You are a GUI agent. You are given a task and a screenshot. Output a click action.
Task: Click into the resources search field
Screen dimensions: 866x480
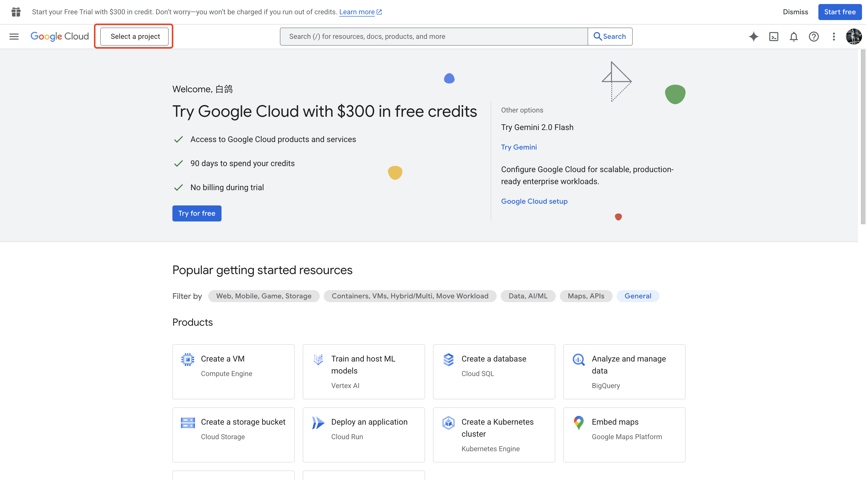click(434, 36)
